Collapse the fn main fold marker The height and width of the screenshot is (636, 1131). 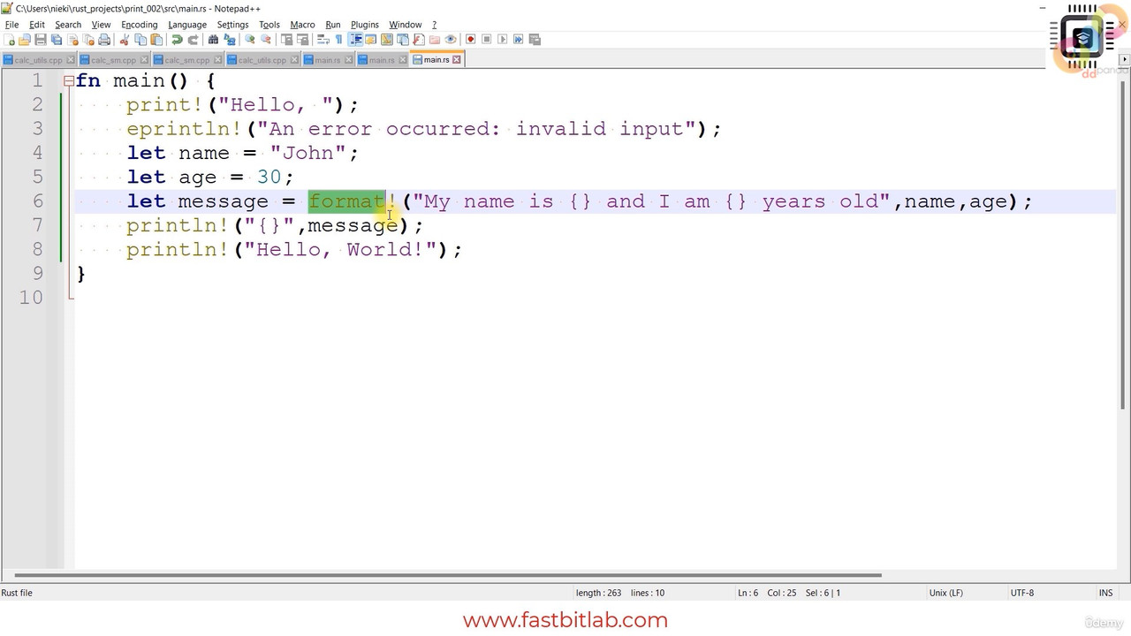pos(68,80)
